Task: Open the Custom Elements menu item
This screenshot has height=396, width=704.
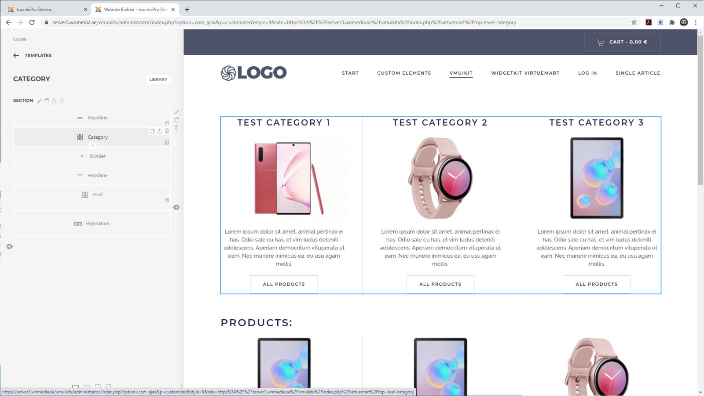Action: click(x=404, y=73)
